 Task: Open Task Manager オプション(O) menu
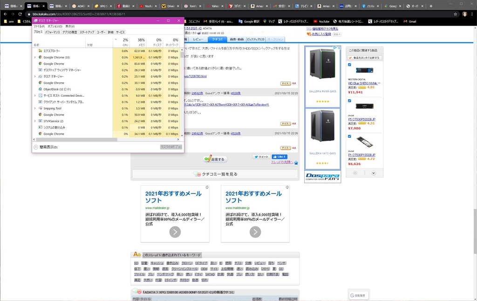tap(55, 27)
